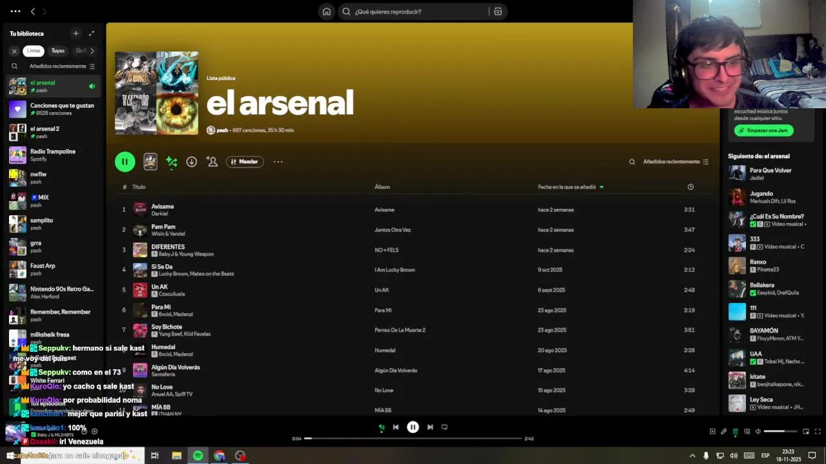This screenshot has height=464, width=826.
Task: Skip to the next track
Action: [430, 427]
